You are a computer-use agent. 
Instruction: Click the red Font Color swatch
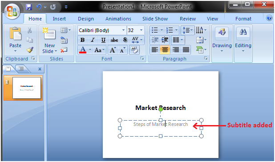[x=83, y=50]
